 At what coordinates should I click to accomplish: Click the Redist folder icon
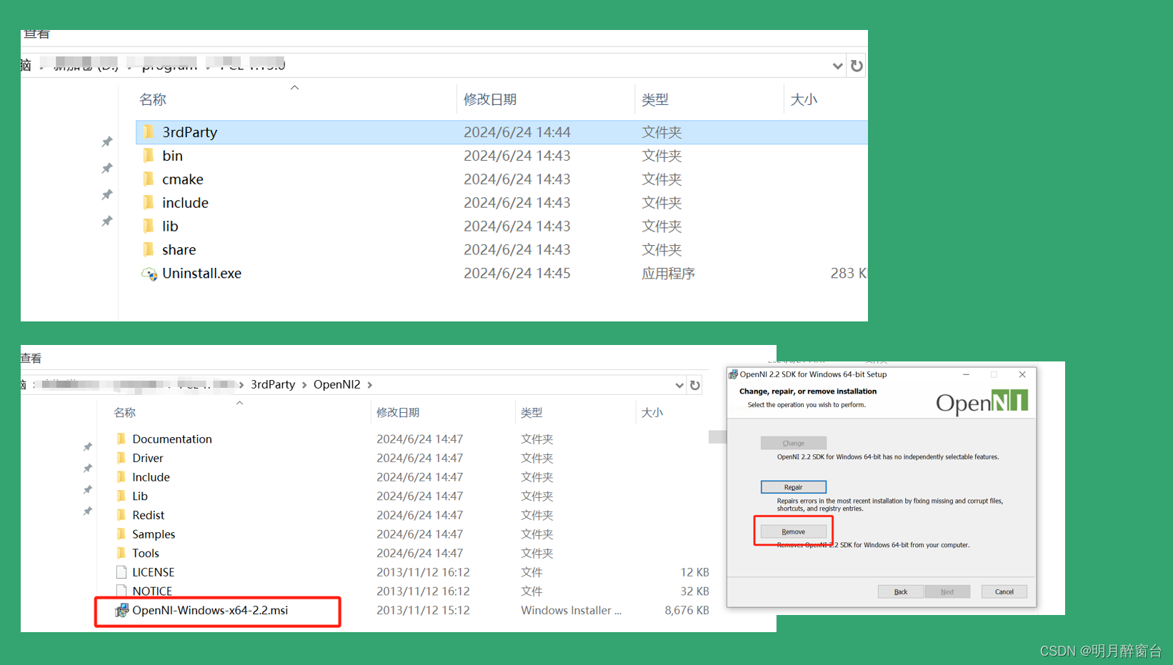121,515
